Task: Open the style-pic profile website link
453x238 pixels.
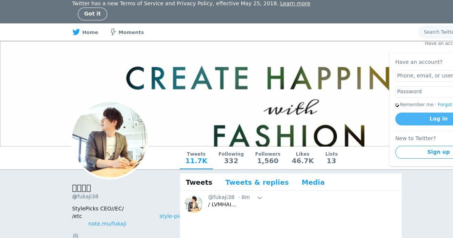Action: coord(169,216)
